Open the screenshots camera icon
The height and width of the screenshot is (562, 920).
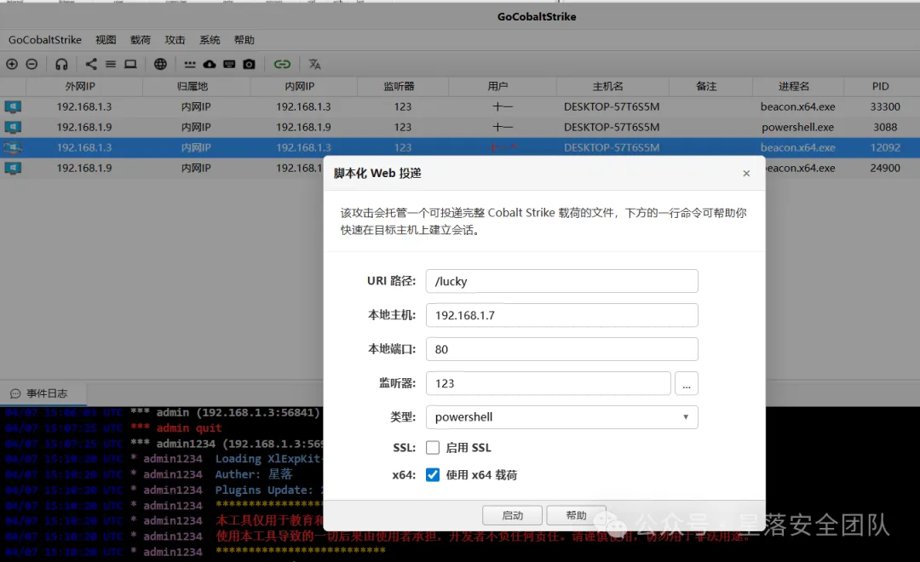[250, 64]
